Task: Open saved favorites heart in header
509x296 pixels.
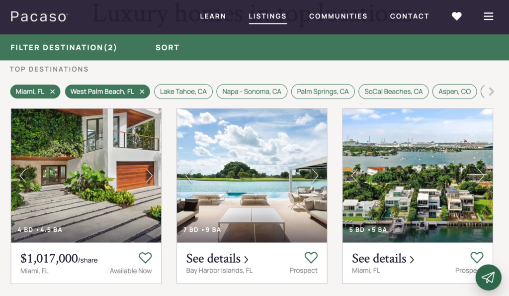Action: (456, 16)
